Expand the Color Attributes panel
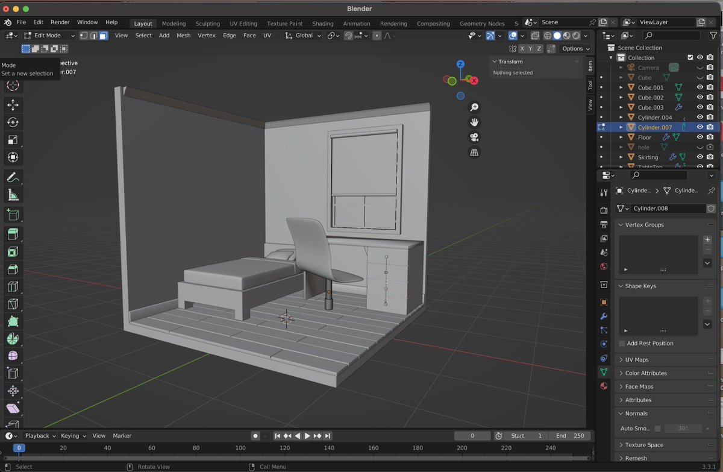This screenshot has width=723, height=472. (665, 373)
